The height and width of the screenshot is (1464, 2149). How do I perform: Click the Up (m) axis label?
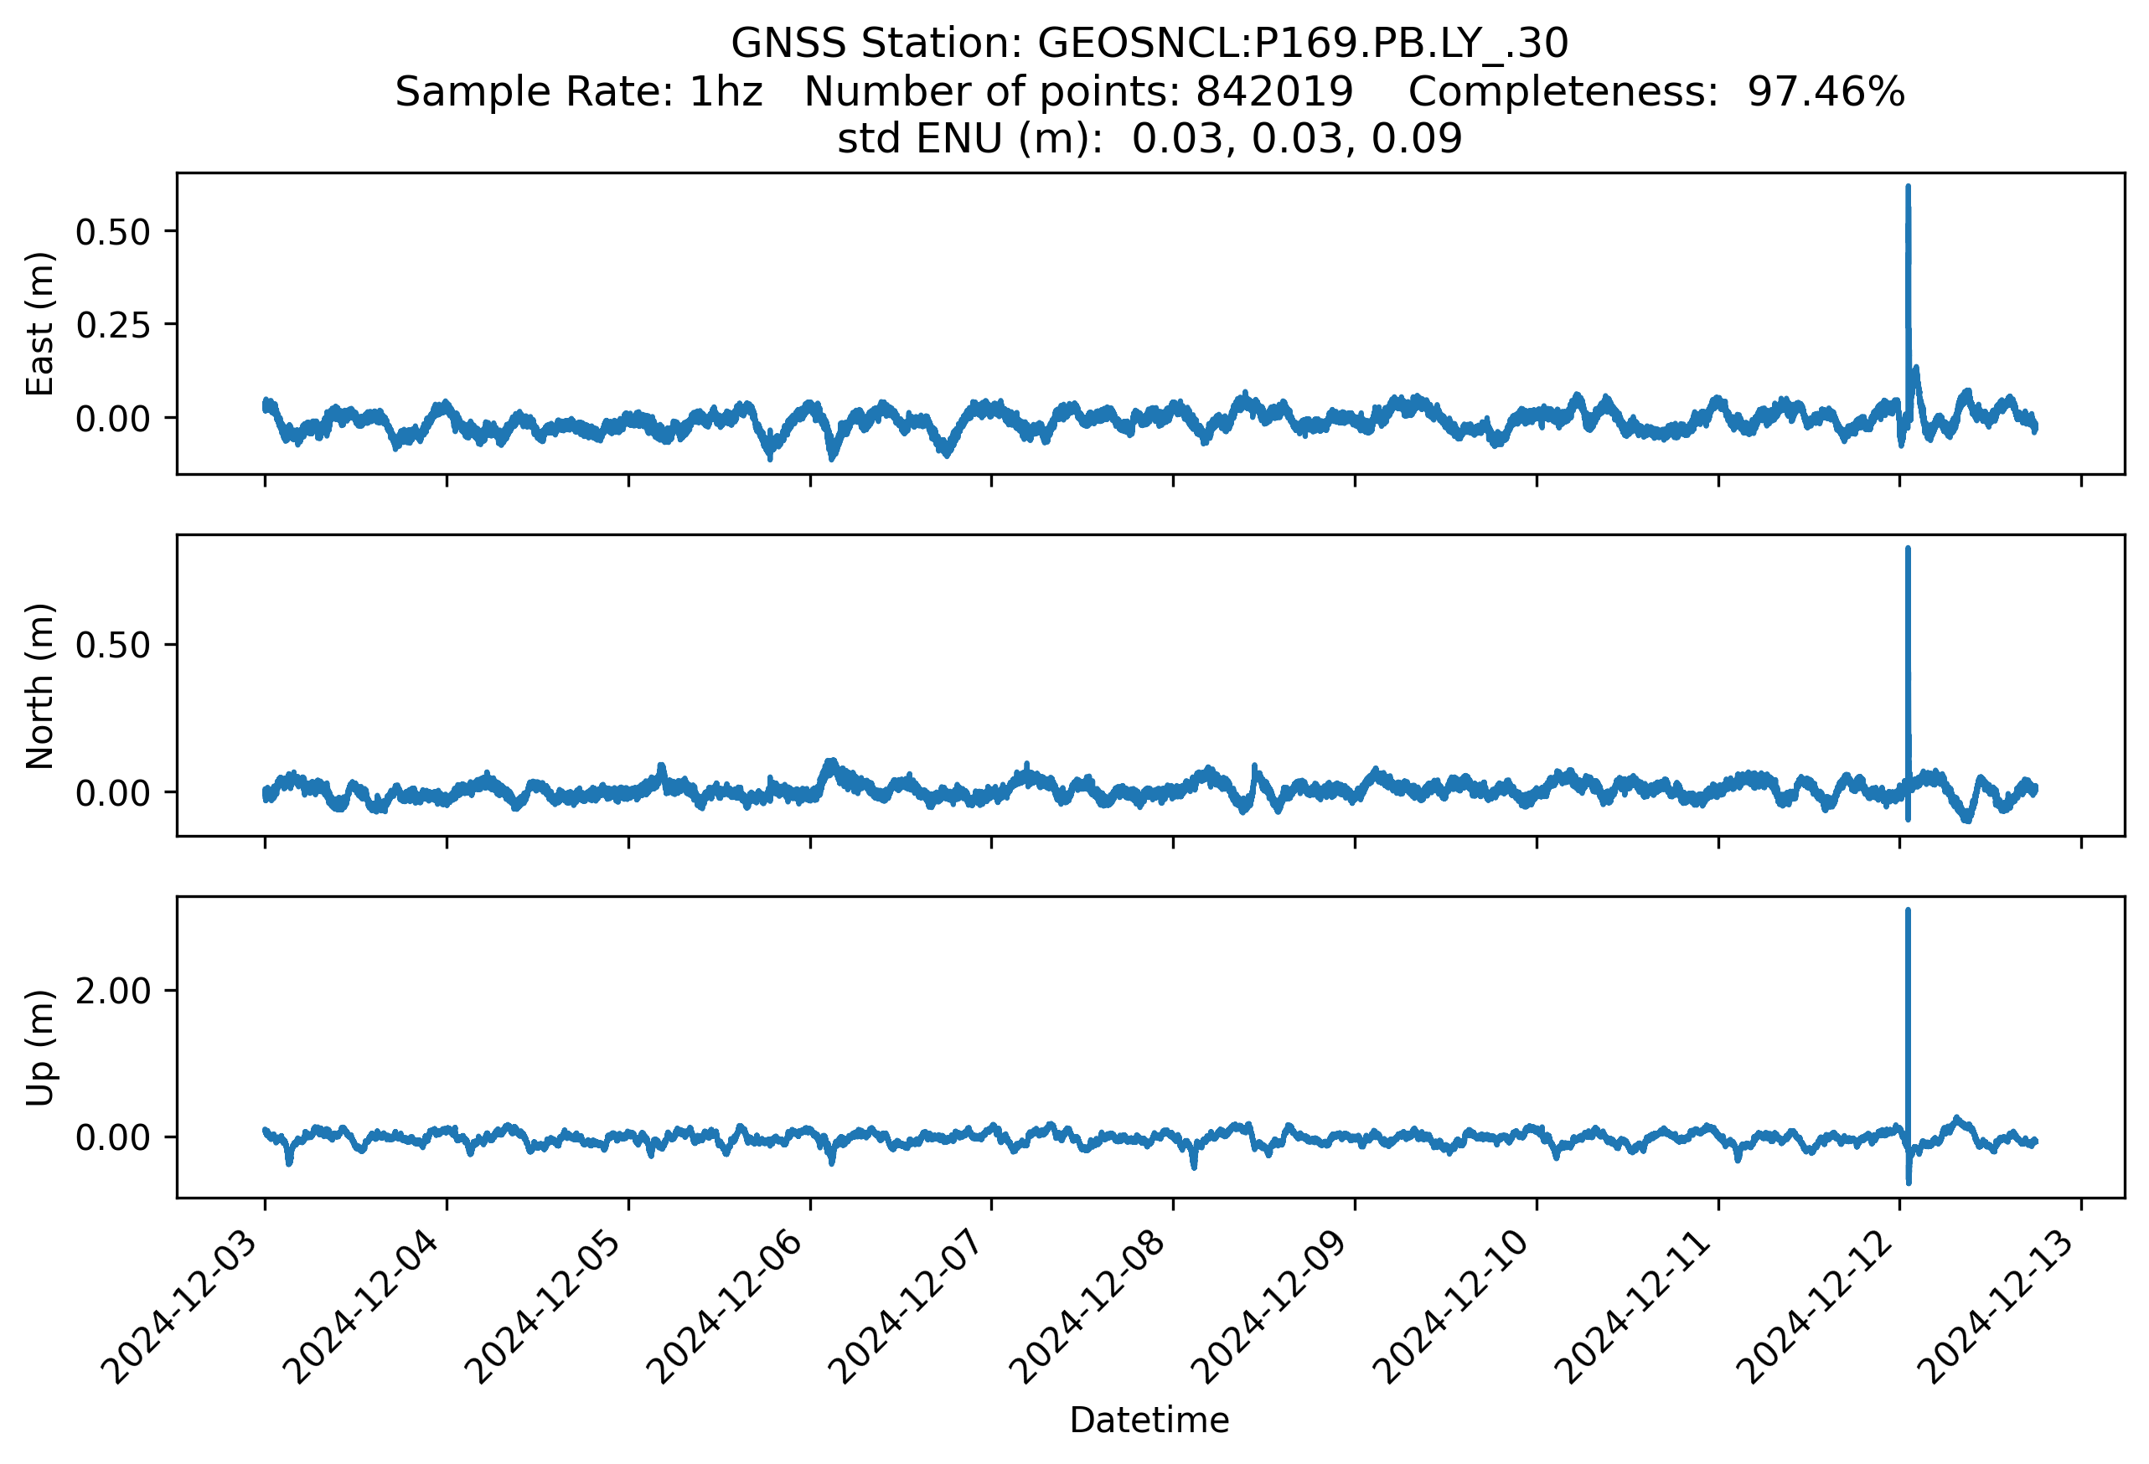click(39, 1047)
